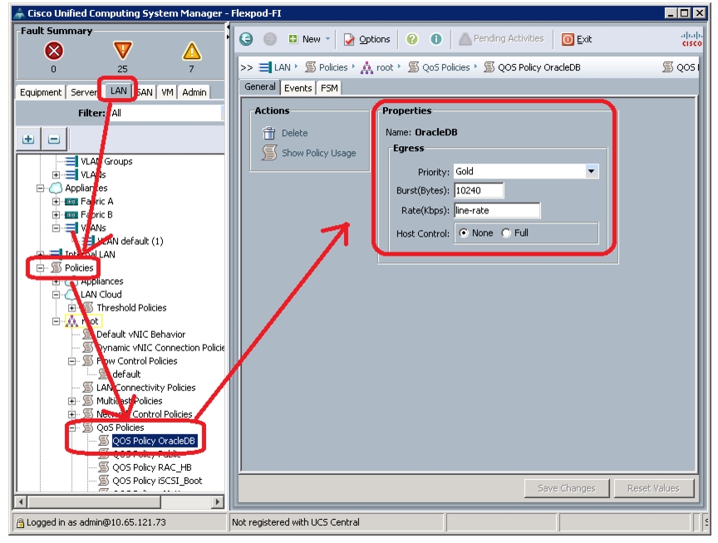Image resolution: width=718 pixels, height=543 pixels.
Task: Click the Fabric A interconnect icon
Action: coord(71,201)
